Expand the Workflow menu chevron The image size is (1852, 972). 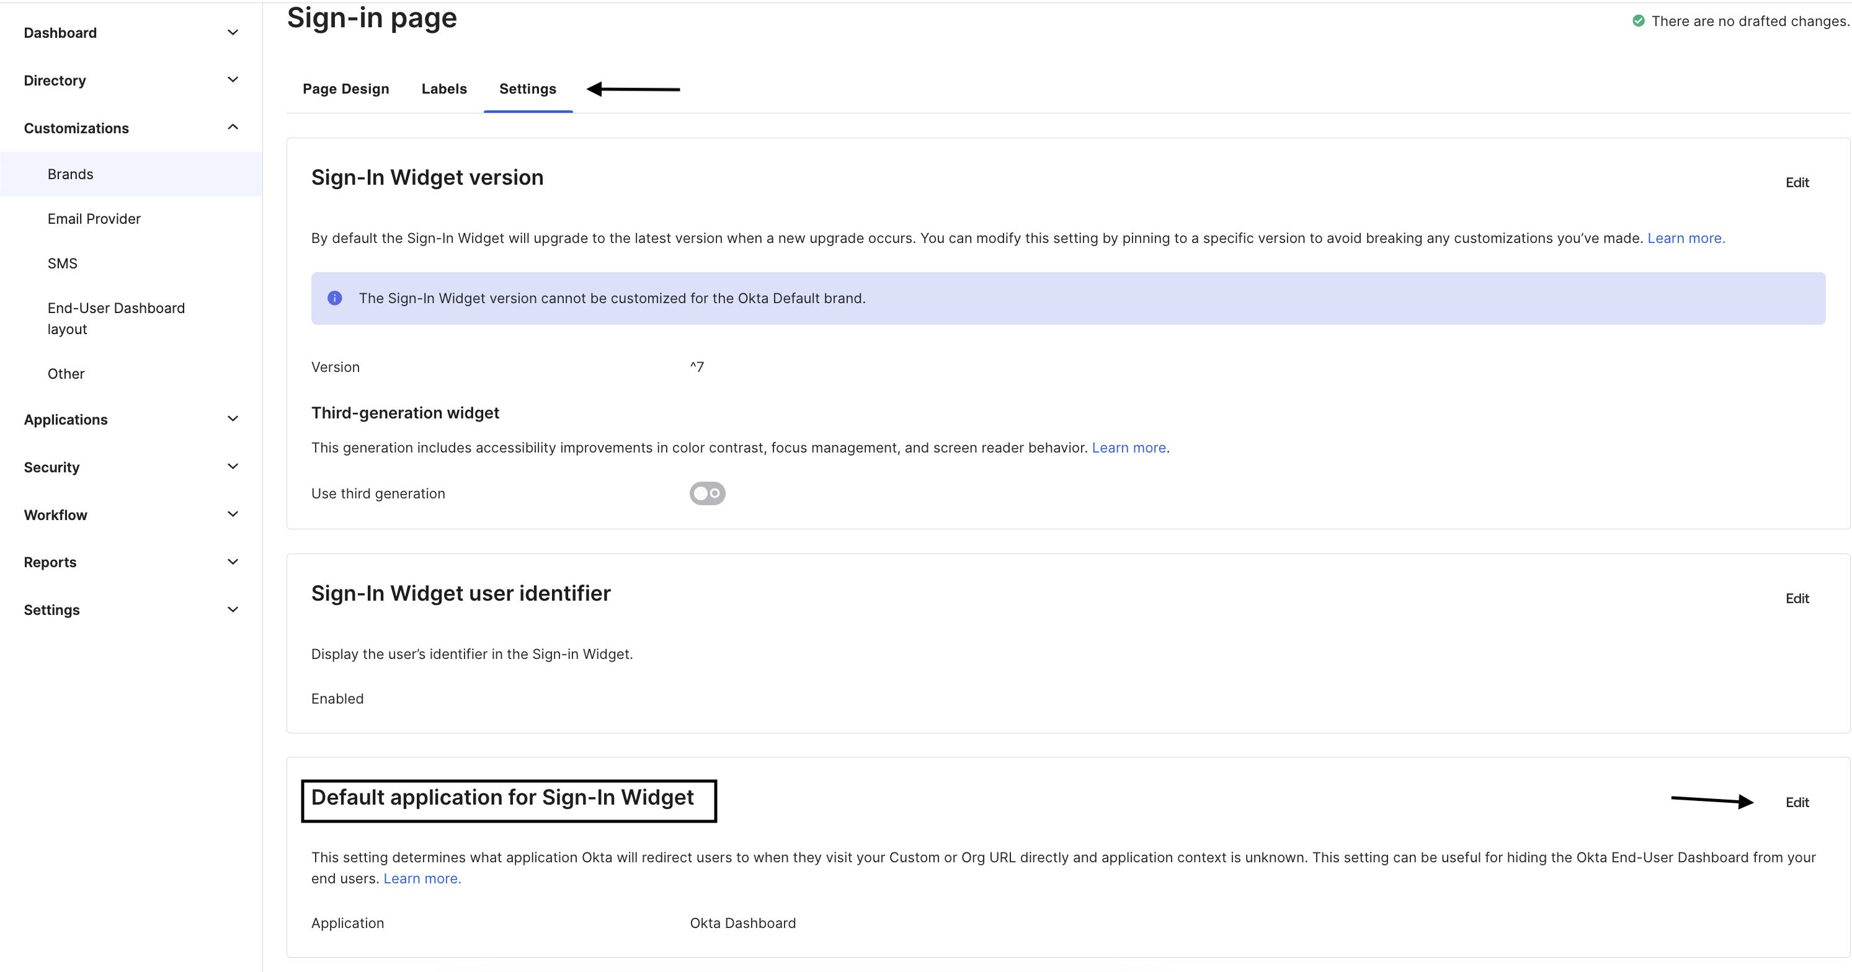232,515
